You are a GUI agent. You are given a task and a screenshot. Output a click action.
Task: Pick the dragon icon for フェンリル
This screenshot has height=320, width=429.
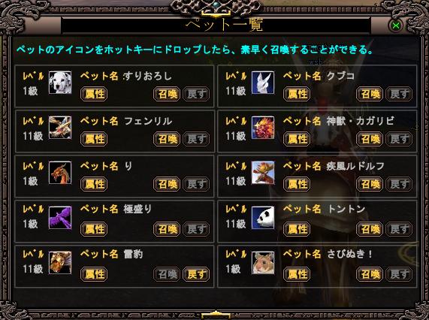click(60, 128)
